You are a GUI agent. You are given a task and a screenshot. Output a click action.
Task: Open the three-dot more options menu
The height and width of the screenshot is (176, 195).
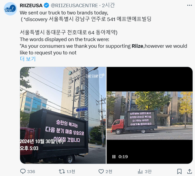(189, 5)
